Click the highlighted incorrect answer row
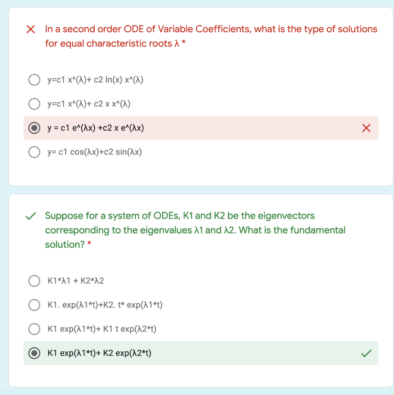 (x=200, y=128)
